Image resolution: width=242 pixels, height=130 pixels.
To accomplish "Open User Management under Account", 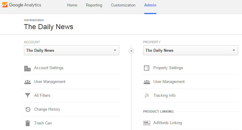I will (50, 81).
